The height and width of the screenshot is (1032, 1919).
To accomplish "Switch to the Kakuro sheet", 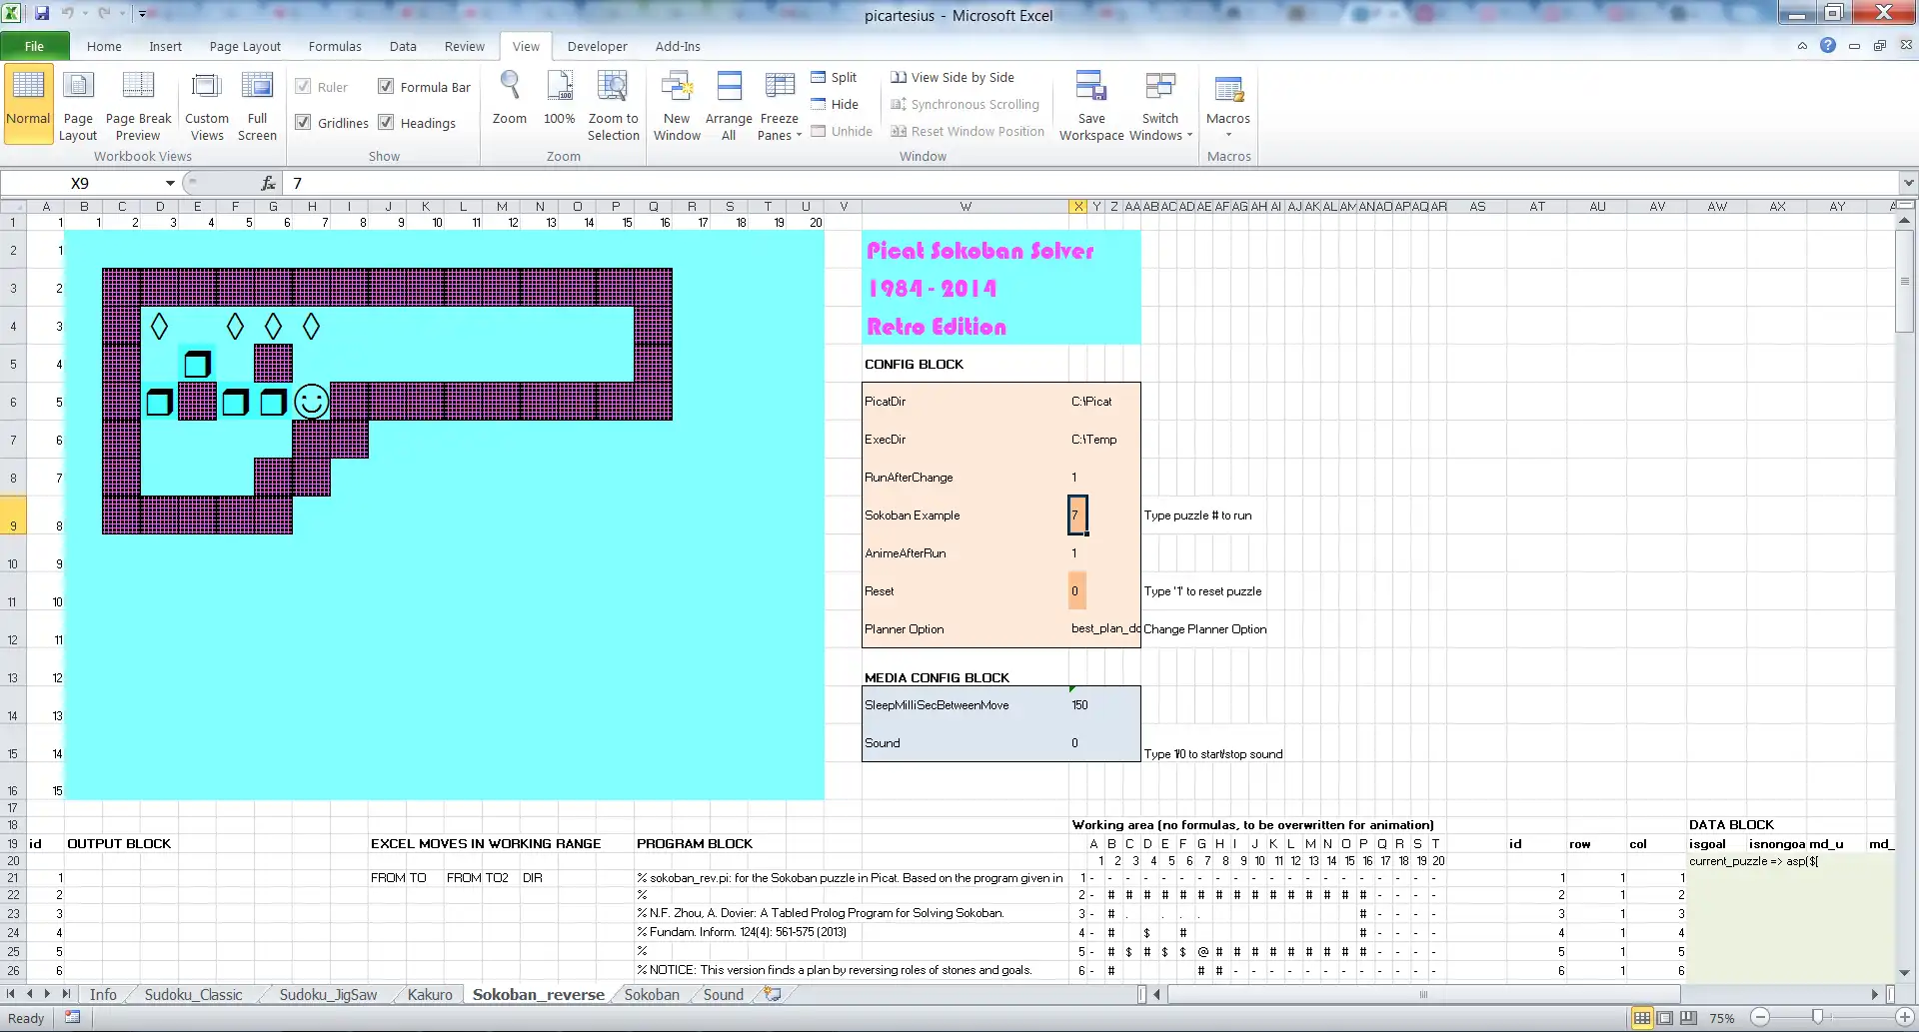I will coord(430,994).
